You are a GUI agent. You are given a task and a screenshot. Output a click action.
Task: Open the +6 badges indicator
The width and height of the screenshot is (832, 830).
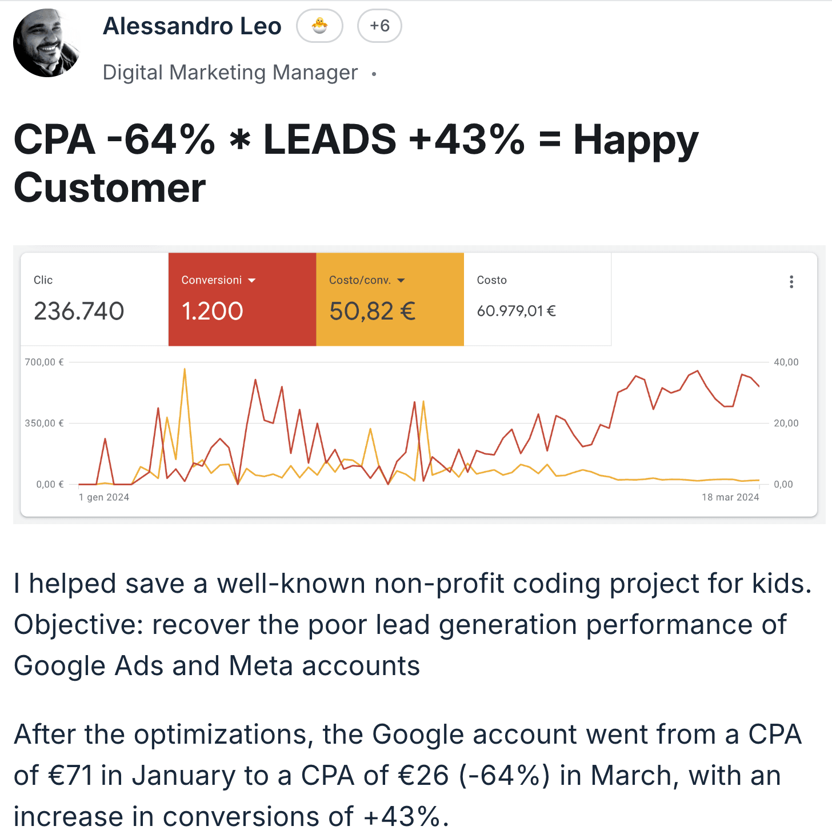(379, 26)
